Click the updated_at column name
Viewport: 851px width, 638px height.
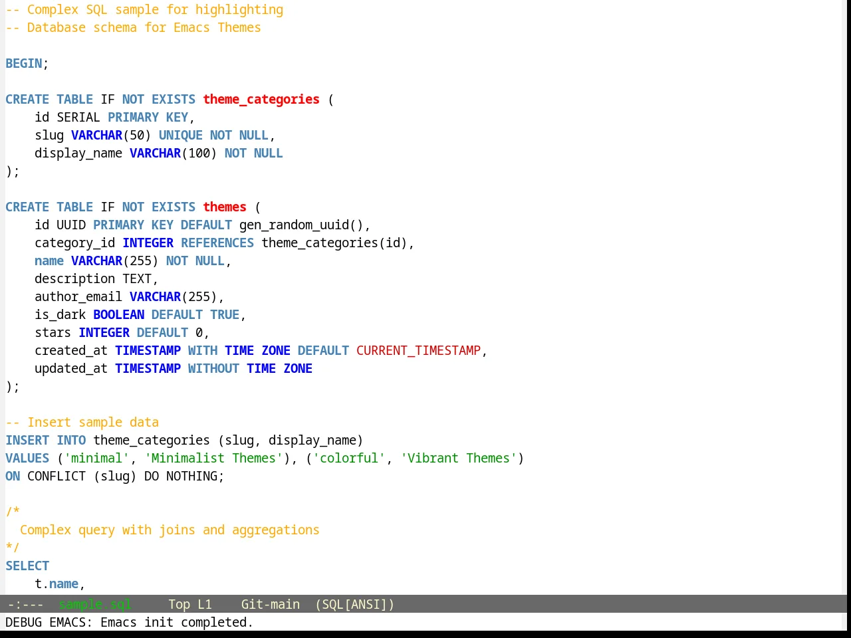(x=71, y=368)
